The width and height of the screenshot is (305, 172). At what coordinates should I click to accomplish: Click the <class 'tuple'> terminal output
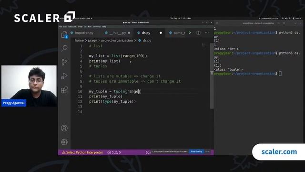pyautogui.click(x=228, y=69)
